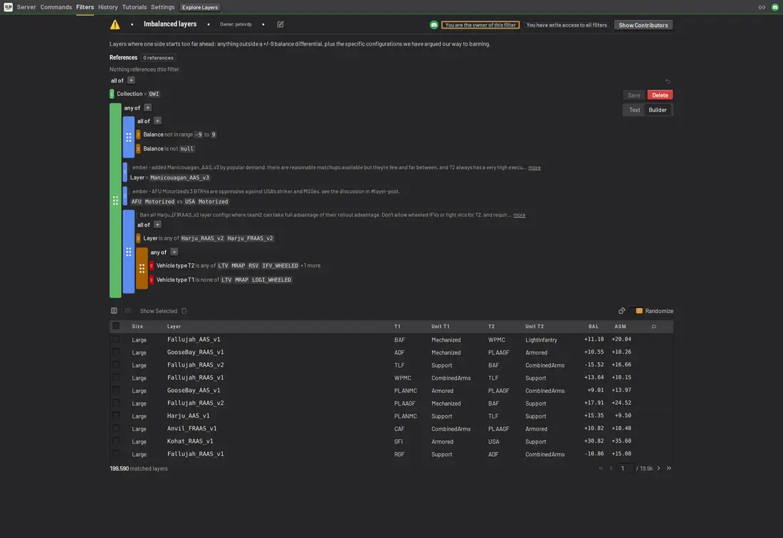Click the yellow warning triangle icon

tap(115, 24)
